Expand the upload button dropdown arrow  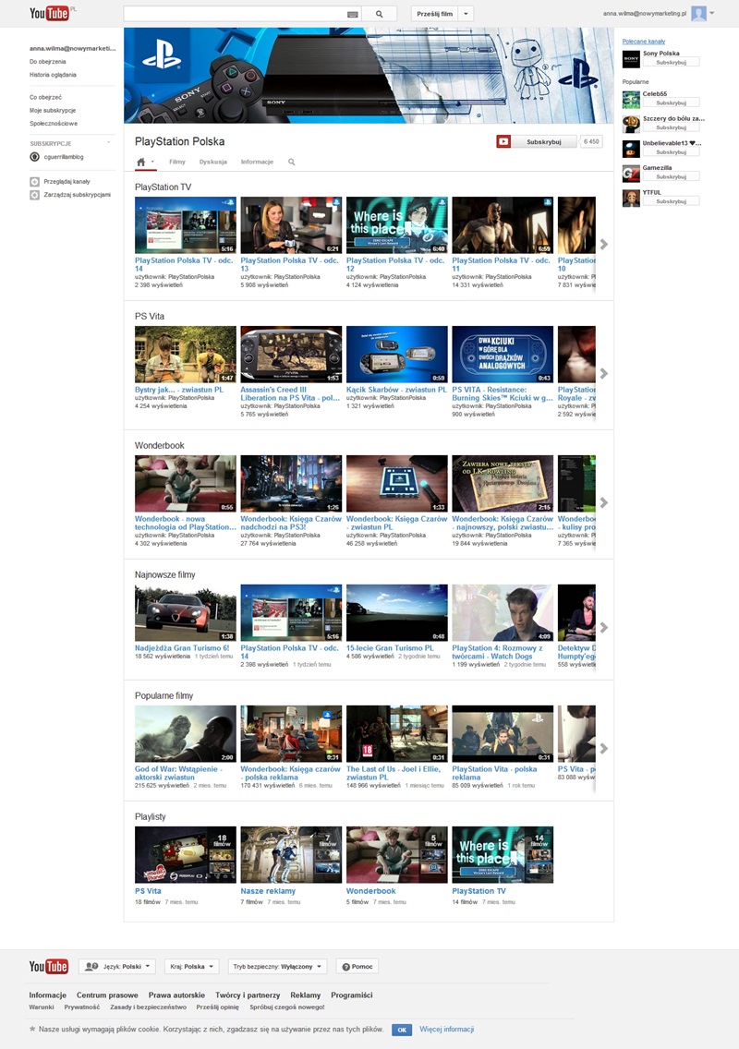tap(466, 14)
